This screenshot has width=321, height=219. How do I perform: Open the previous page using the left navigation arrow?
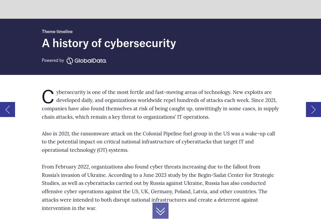[x=7, y=109]
